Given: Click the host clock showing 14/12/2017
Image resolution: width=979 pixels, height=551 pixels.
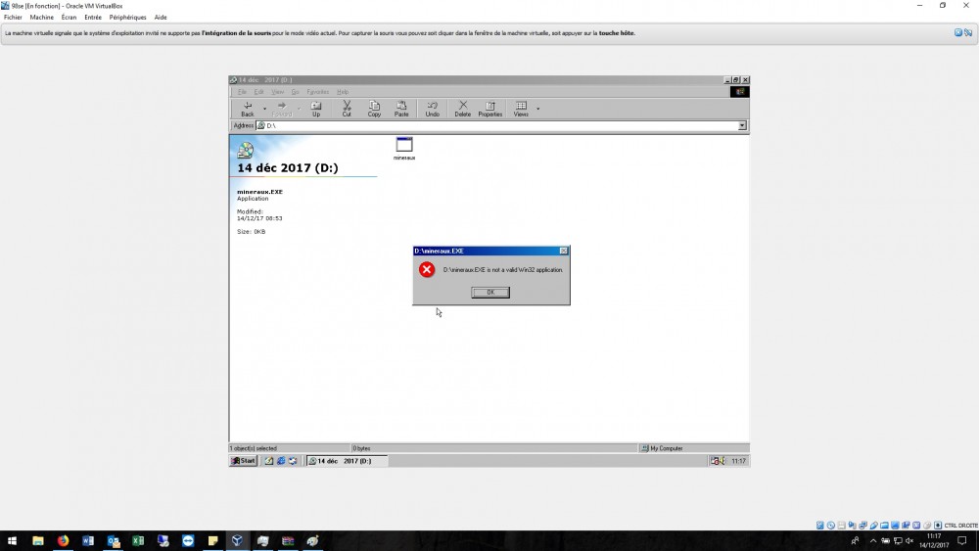Looking at the screenshot, I should click(x=933, y=541).
